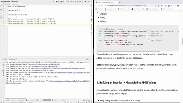The width and height of the screenshot is (183, 103).
Task: Reload the kindsonthegenius page
Action: coord(102,6)
